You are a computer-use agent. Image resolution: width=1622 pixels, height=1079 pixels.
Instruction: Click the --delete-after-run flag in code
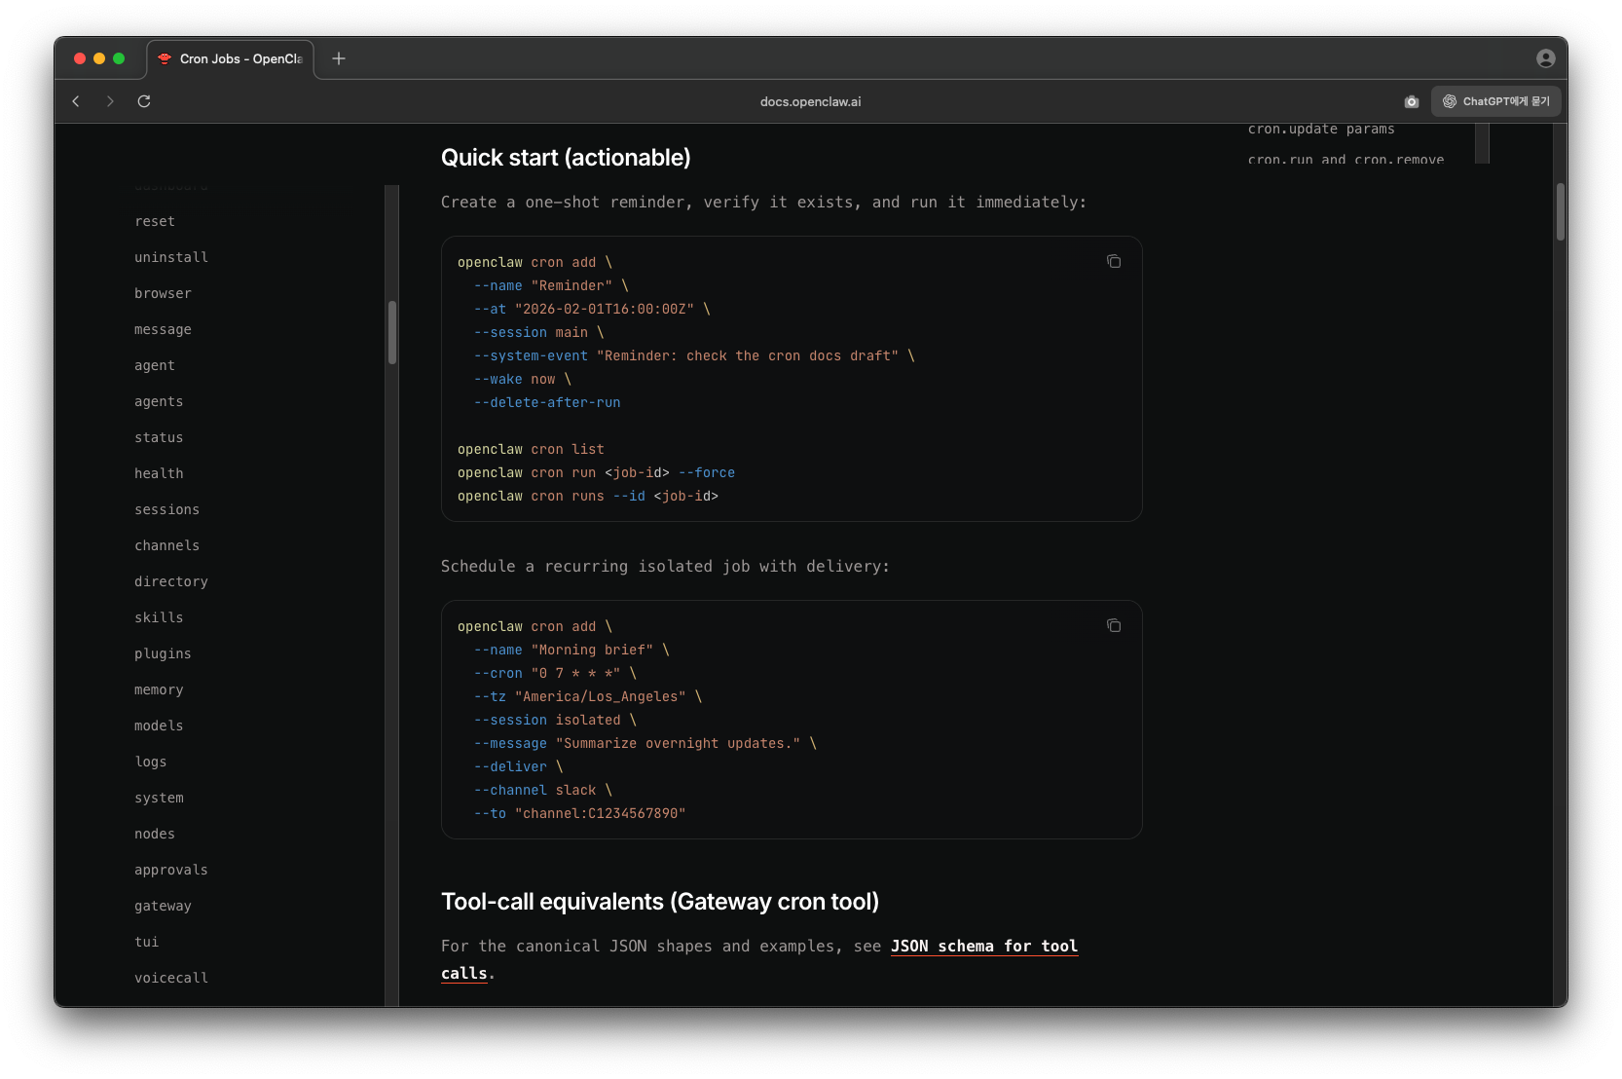[x=547, y=402]
